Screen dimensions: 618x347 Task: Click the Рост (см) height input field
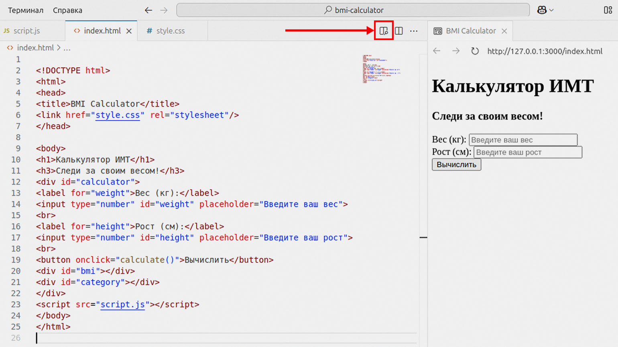point(528,152)
